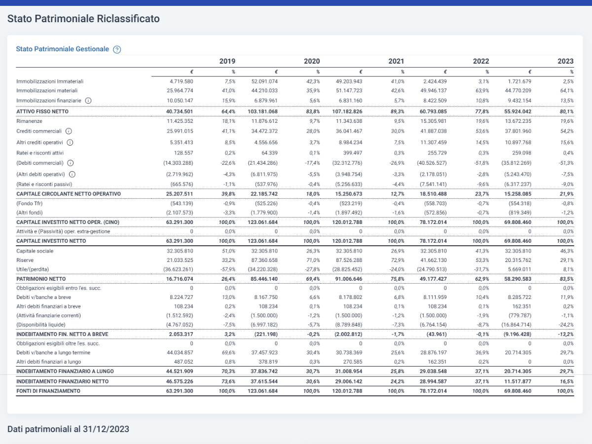
Task: Click (Attività finanziarie correnti) row label
Action: click(48, 315)
